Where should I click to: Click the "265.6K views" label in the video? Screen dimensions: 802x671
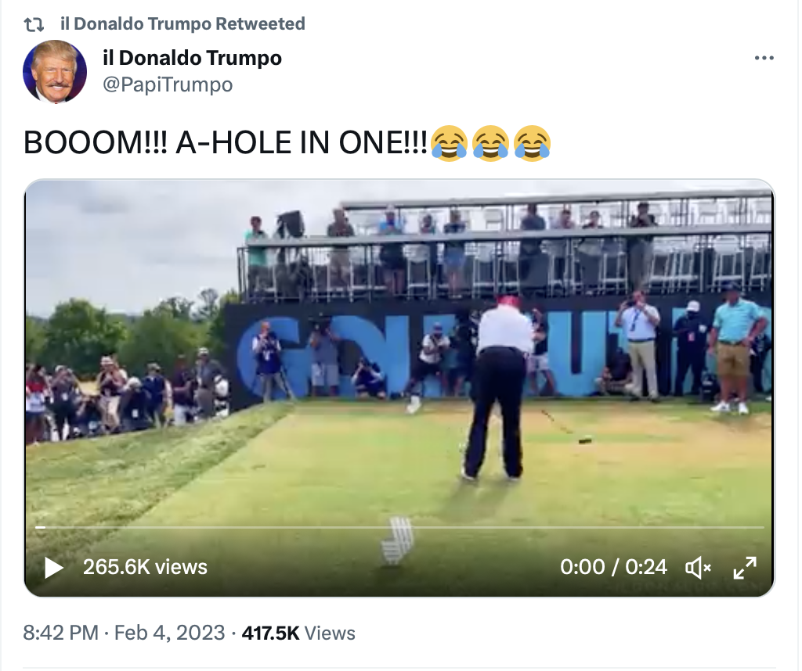[x=145, y=567]
